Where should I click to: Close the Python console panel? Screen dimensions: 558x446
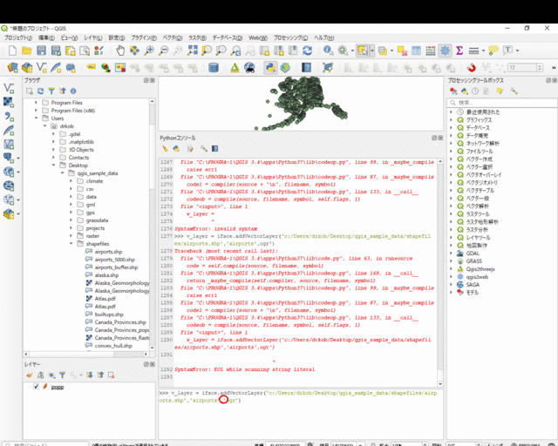click(x=440, y=138)
